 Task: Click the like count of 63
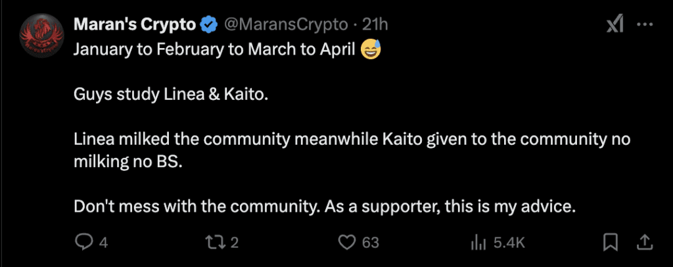[371, 243]
